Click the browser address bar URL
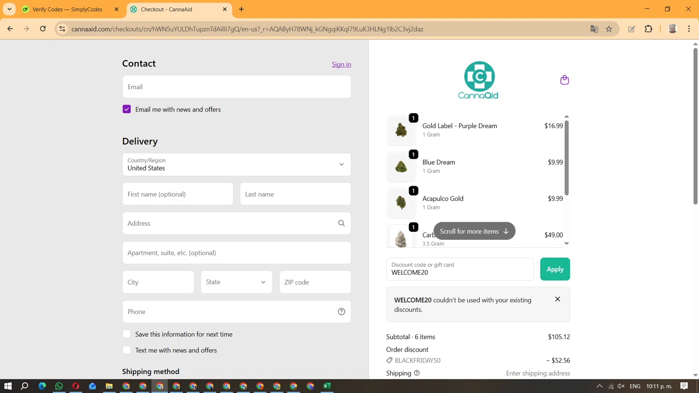Image resolution: width=699 pixels, height=393 pixels. coord(247,29)
